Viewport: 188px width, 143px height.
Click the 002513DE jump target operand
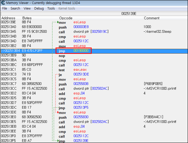pos(81,74)
